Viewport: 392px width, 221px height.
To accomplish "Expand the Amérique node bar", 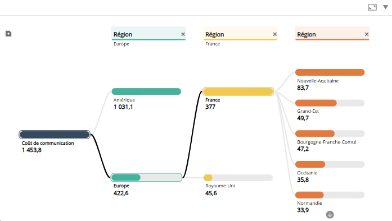I will tap(146, 91).
